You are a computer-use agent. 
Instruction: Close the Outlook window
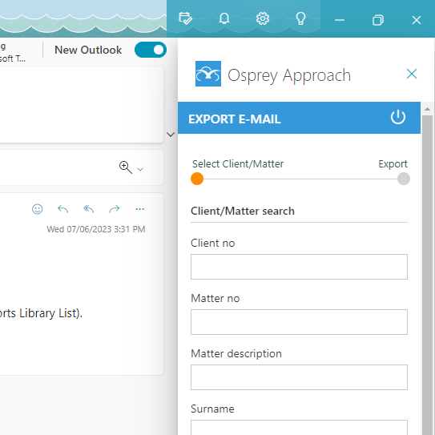(x=417, y=20)
